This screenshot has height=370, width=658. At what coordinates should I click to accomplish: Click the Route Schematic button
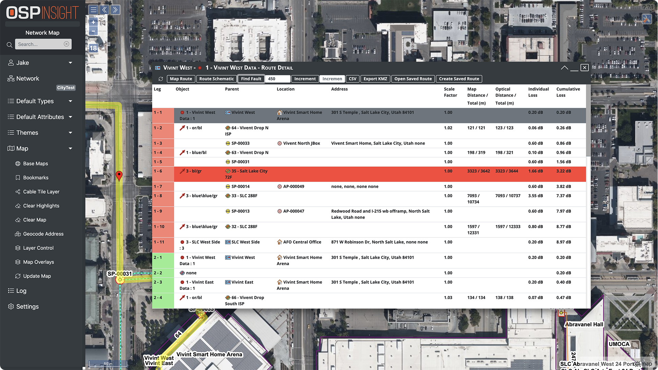tap(217, 79)
